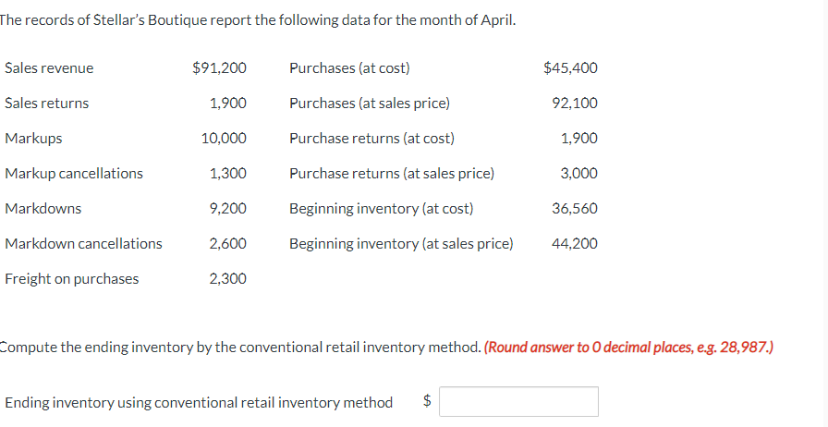Click the red rounding instruction text
This screenshot has height=427, width=828.
(628, 348)
